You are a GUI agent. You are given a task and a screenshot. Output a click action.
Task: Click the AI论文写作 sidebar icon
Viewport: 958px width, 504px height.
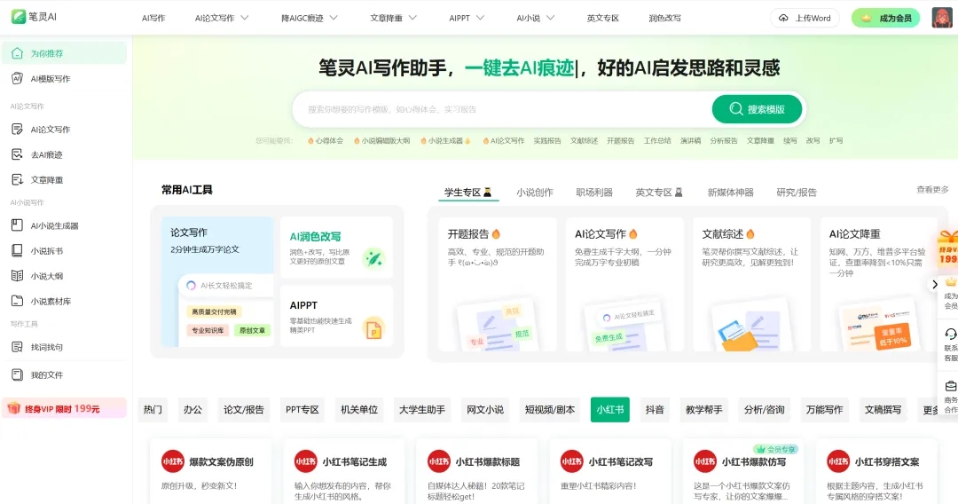pyautogui.click(x=17, y=129)
